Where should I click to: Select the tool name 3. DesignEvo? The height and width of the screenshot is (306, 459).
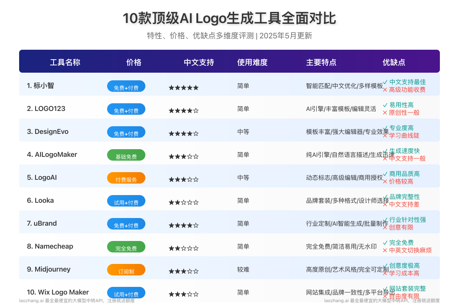(48, 132)
